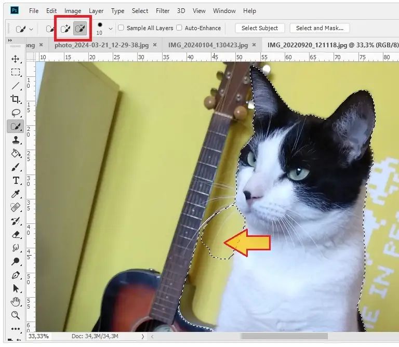Image resolution: width=399 pixels, height=347 pixels.
Task: Select the Dodge tool
Action: tap(16, 261)
